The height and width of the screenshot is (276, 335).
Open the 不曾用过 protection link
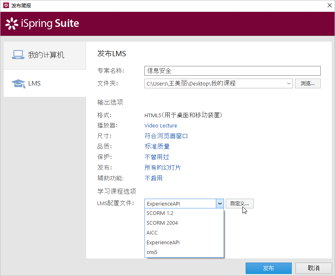click(157, 157)
